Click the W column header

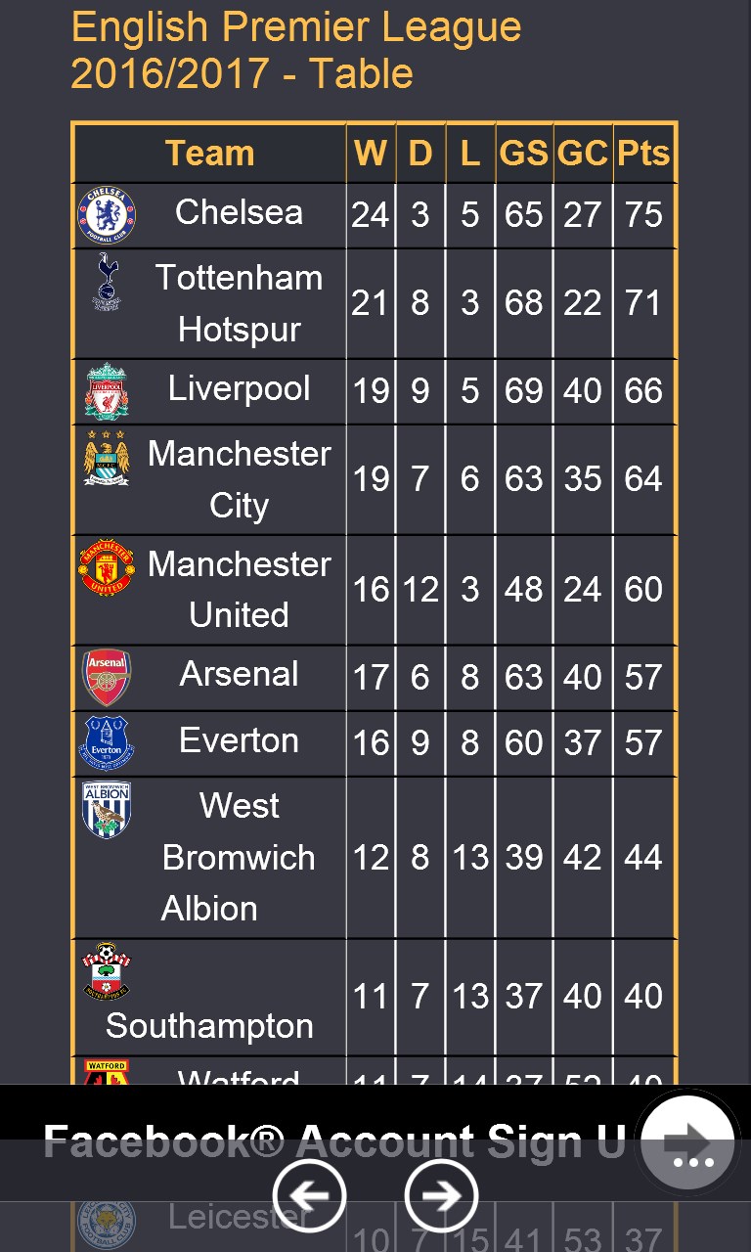tap(371, 154)
